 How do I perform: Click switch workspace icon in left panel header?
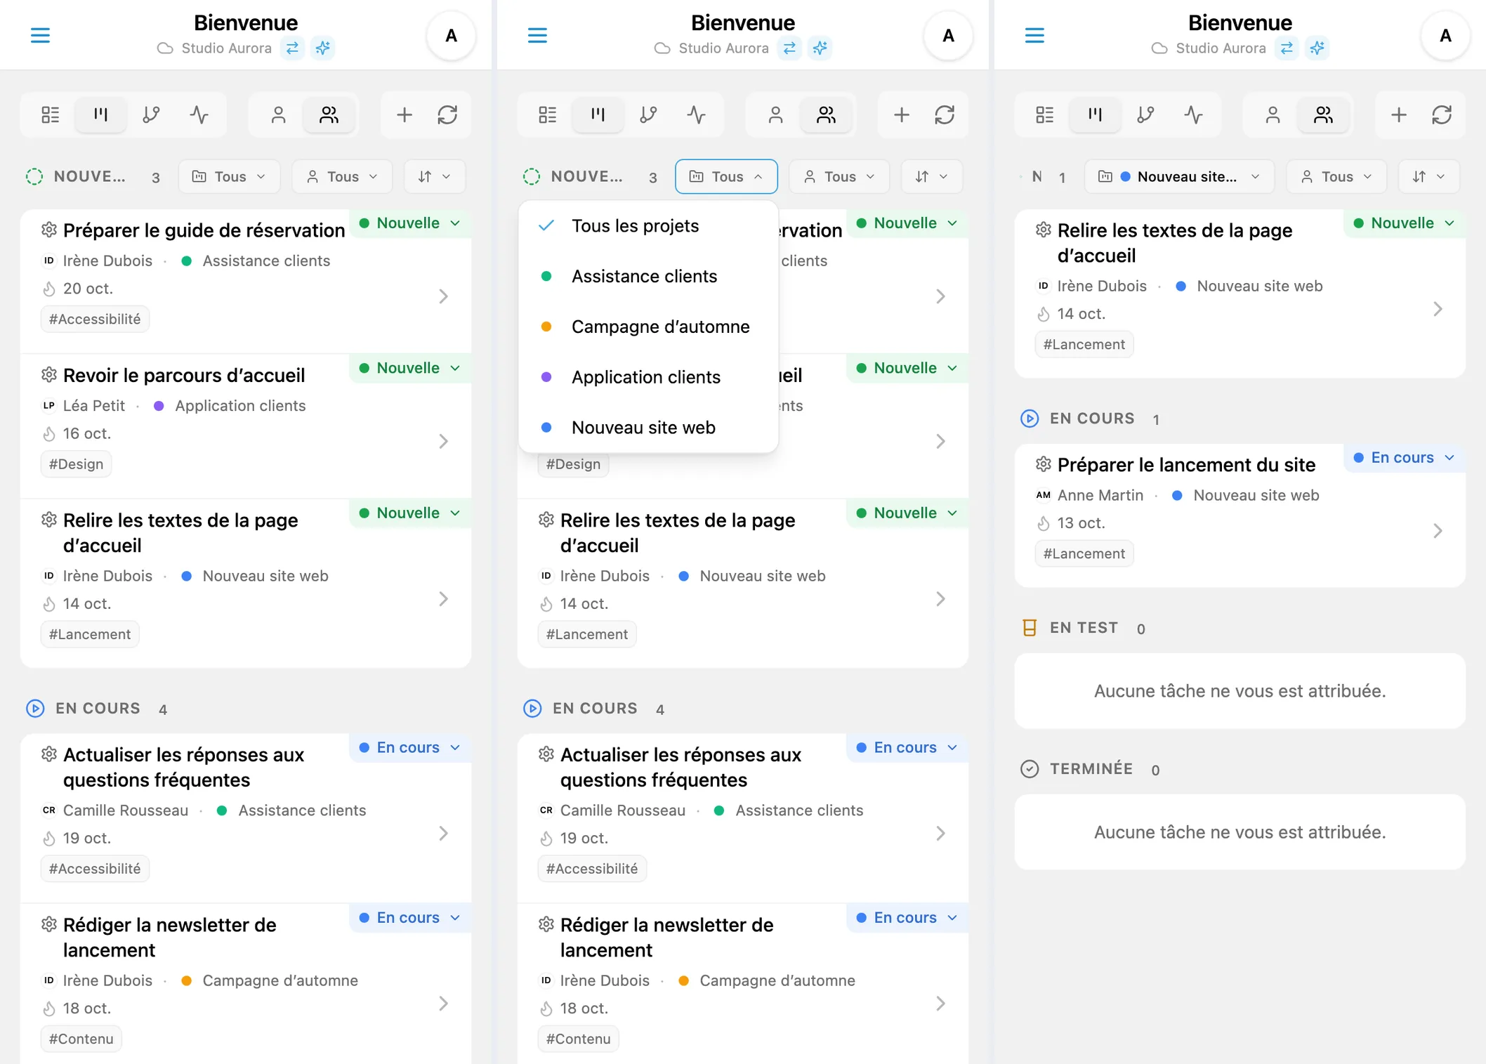click(x=292, y=48)
